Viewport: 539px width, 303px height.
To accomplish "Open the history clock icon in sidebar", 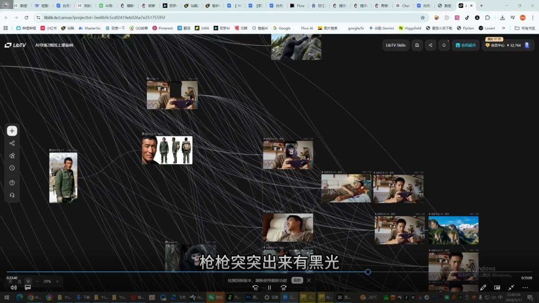I will (x=12, y=168).
